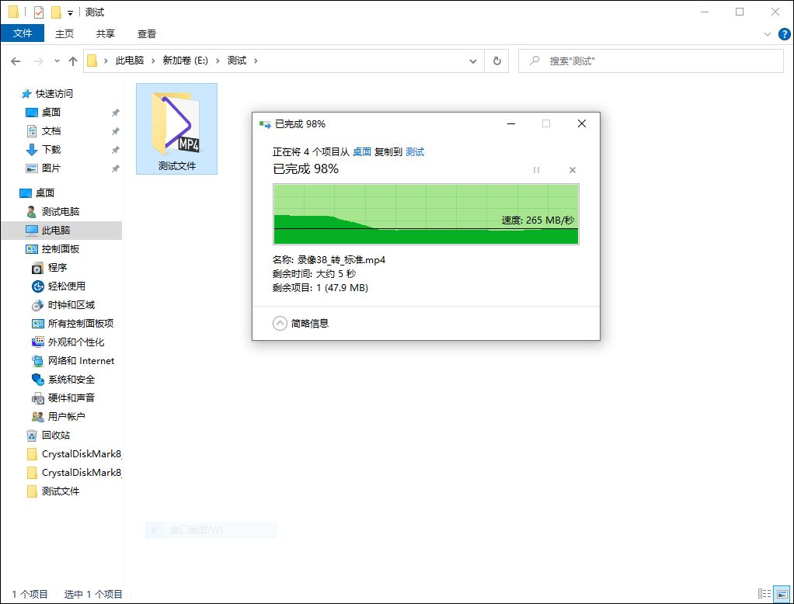Click the pin icon beside 图片
The height and width of the screenshot is (604, 794).
[116, 168]
